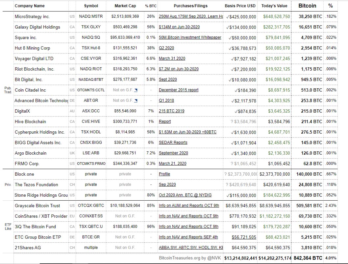Open 3iQ's Info on NAV and Reports link
Viewport: 348px width, 264px height.
coord(189,227)
